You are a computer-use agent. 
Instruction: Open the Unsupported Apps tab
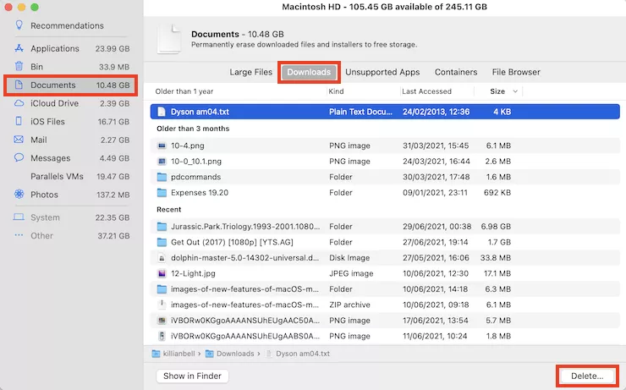[382, 72]
